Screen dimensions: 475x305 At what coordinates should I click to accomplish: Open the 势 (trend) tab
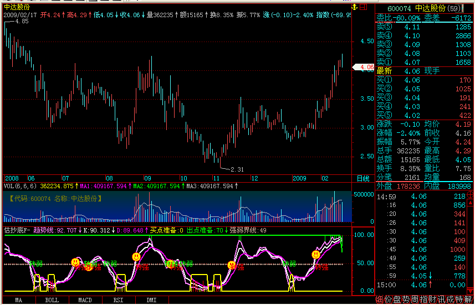[406, 299]
